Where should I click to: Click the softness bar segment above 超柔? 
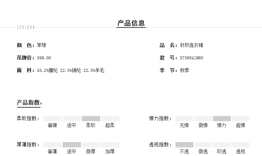click(x=110, y=119)
